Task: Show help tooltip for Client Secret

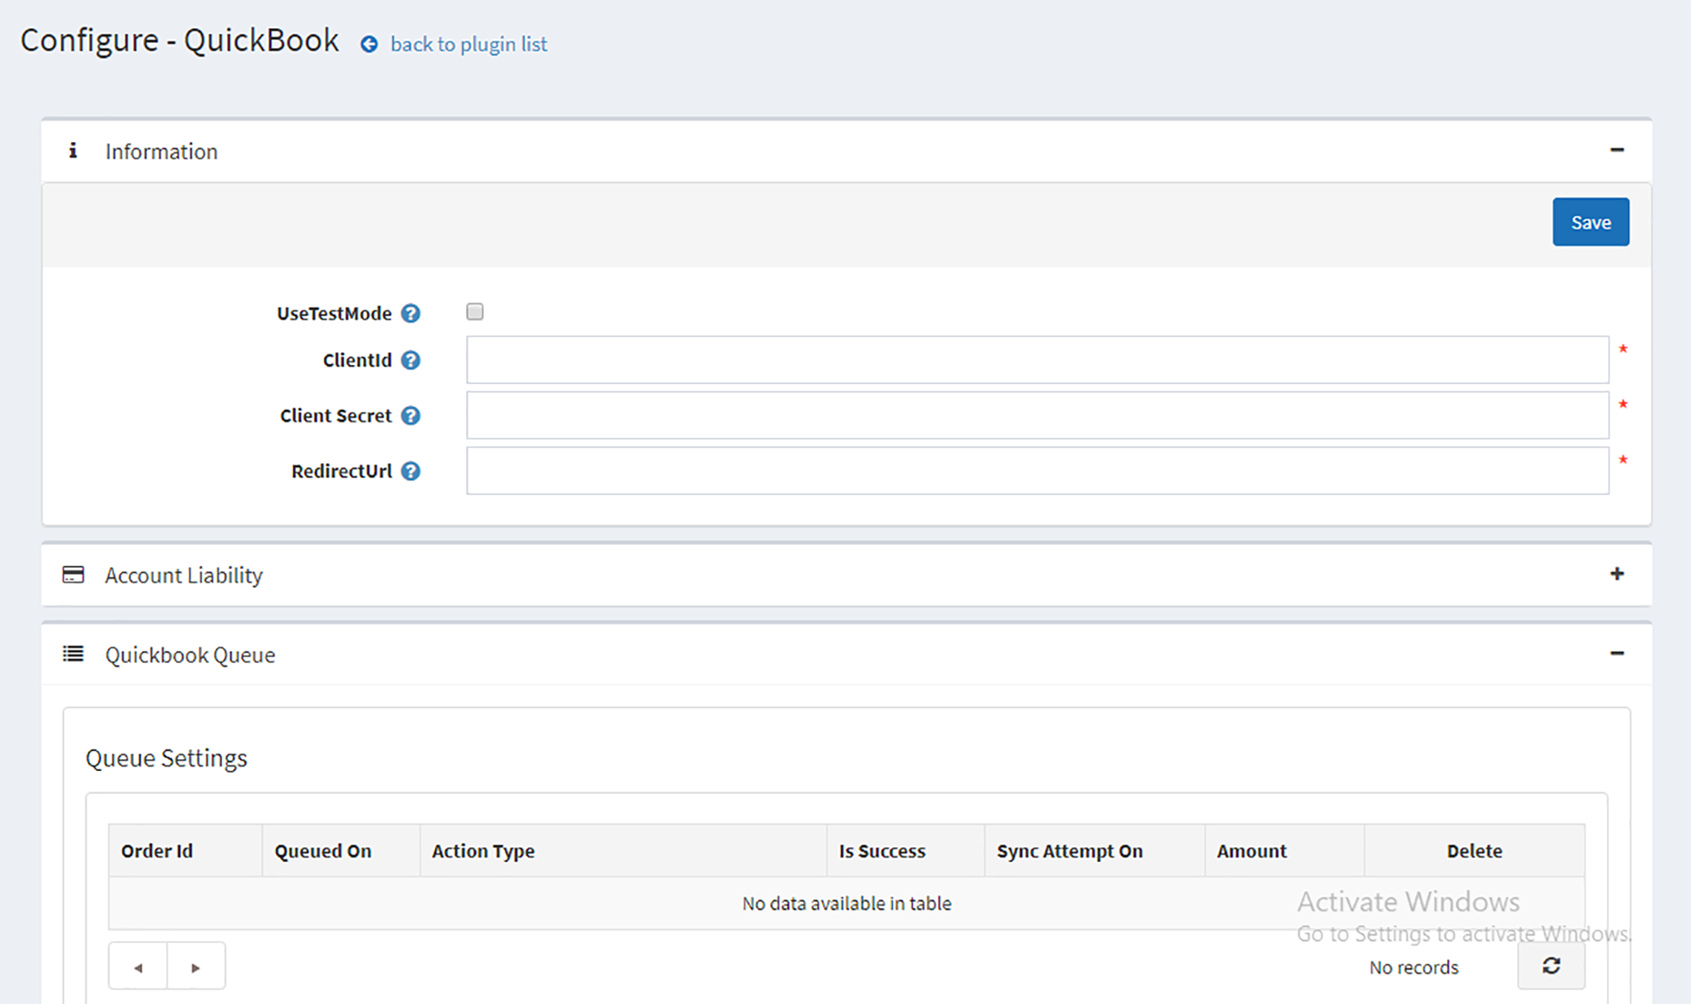Action: tap(410, 416)
